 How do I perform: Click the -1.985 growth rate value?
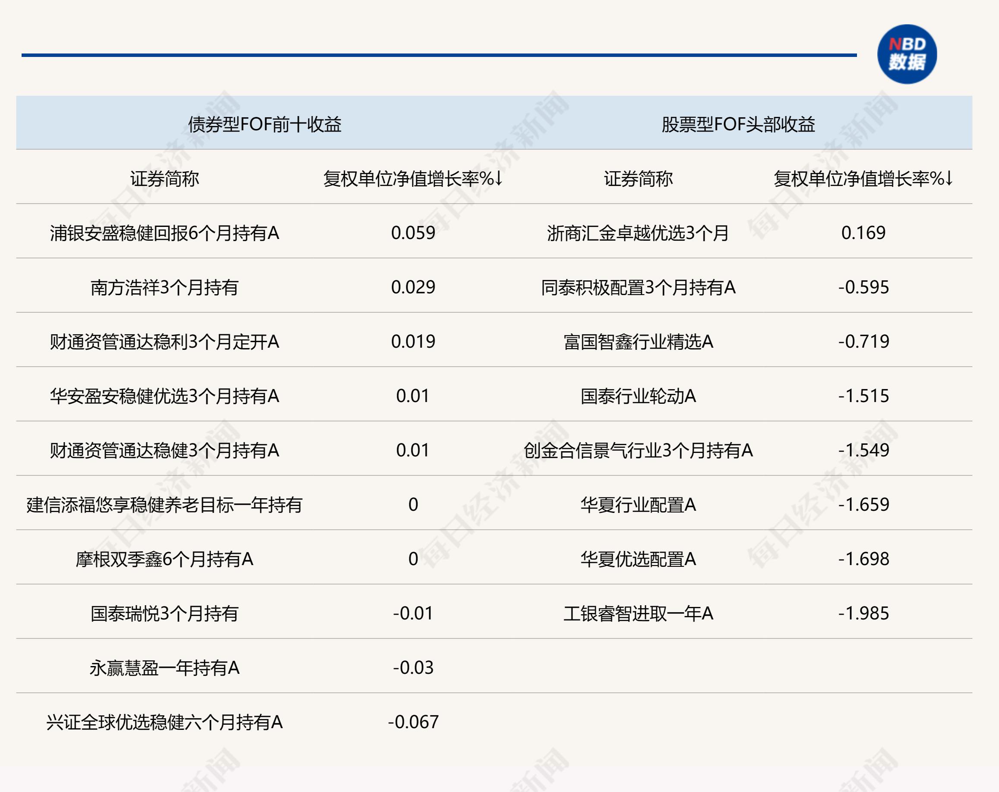click(863, 613)
